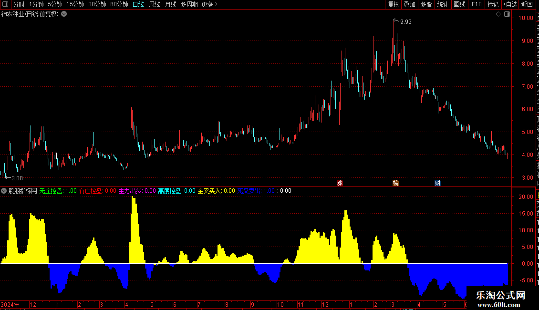Screen dimensions: 539x310
Task: Toggle the right panel icon near 10.00
Action: pyautogui.click(x=507, y=14)
